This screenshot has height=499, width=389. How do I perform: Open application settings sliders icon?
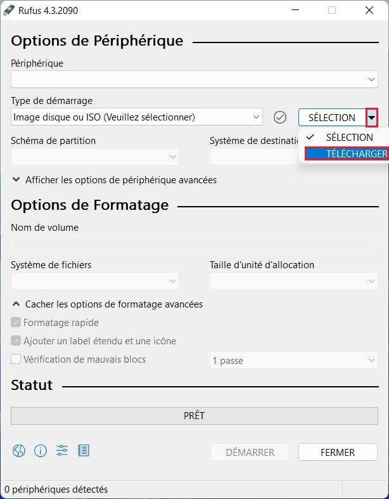pos(62,451)
